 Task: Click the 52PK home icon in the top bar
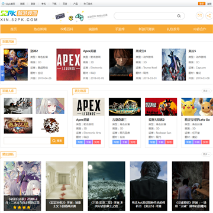click(x=3, y=4)
